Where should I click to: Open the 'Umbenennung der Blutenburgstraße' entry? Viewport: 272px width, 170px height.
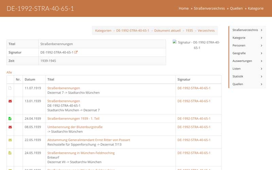[x=75, y=127]
